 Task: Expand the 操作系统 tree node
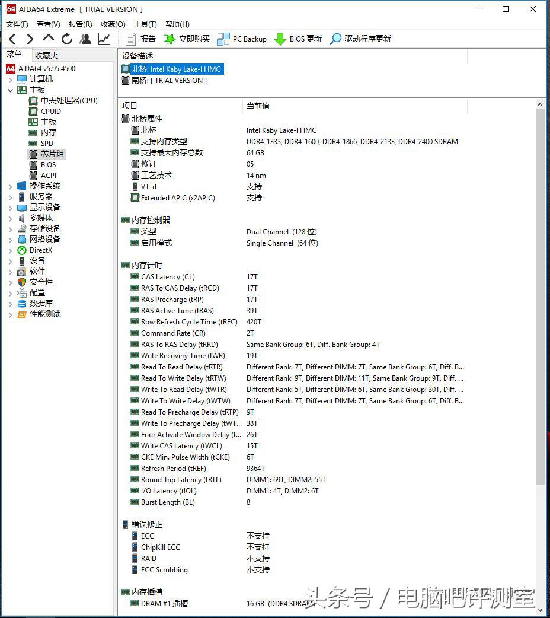point(10,186)
